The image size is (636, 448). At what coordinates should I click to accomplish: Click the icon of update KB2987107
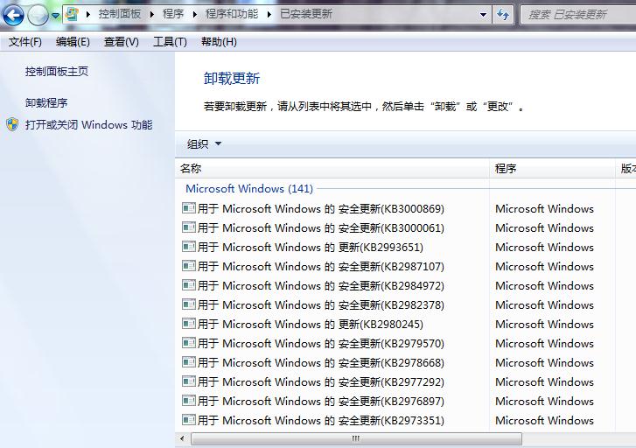[189, 266]
